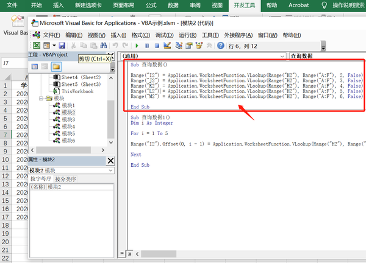Open the 插入(I) menu in VBA editor
The width and height of the screenshot is (366, 263).
click(x=118, y=35)
